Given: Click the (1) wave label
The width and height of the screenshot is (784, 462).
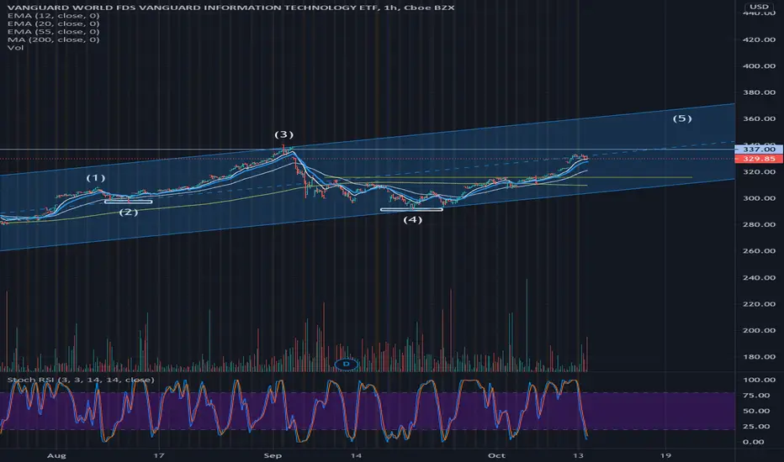Looking at the screenshot, I should pos(96,178).
